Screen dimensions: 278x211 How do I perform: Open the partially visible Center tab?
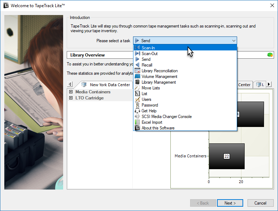pos(244,85)
